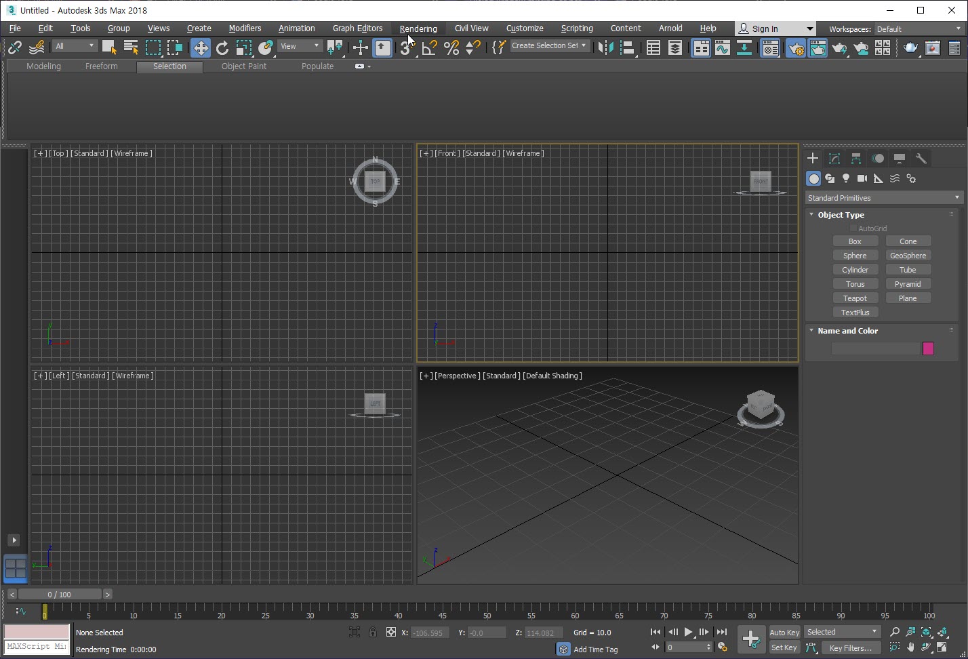Open the Workspaces Default dropdown
Image resolution: width=968 pixels, height=659 pixels.
coord(919,29)
